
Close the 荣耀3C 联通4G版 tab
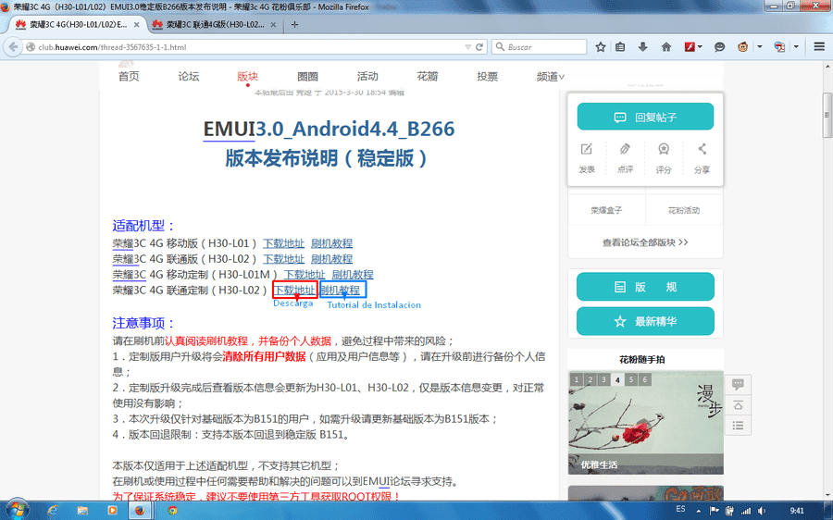273,24
